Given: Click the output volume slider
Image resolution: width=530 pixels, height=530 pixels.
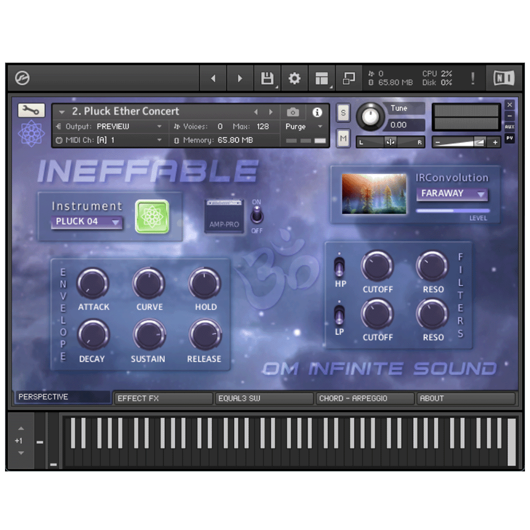Looking at the screenshot, I should point(466,142).
